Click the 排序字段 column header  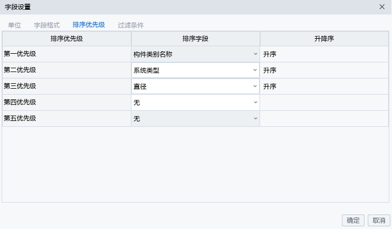[x=195, y=39]
